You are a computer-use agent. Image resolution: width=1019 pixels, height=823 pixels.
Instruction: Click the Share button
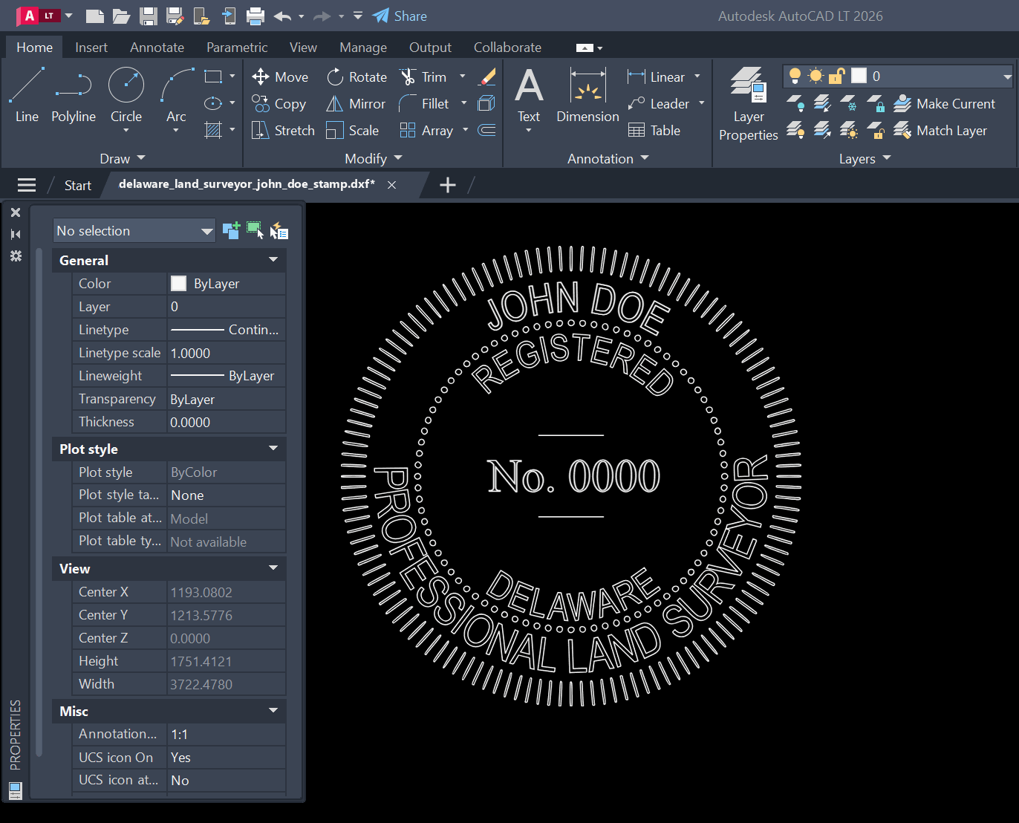coord(400,16)
